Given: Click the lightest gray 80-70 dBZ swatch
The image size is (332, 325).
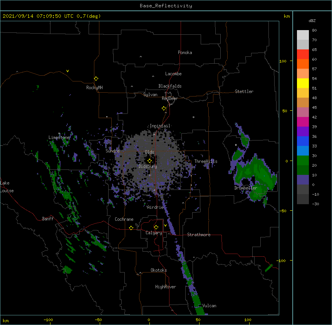Looking at the screenshot, I should pos(303,35).
